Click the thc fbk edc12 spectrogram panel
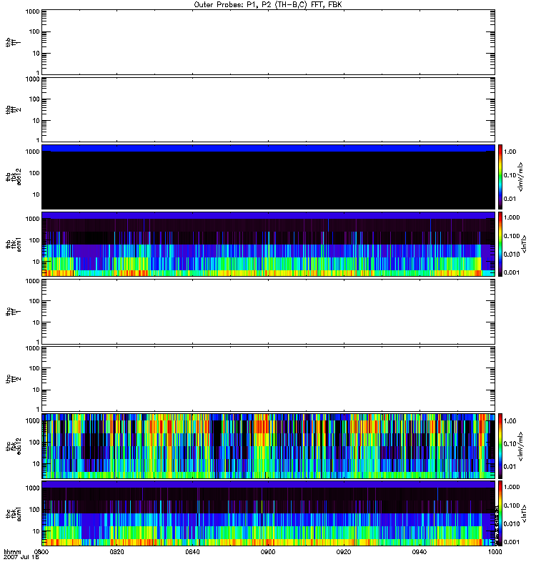Screen dimensions: 536x572 (x=268, y=445)
